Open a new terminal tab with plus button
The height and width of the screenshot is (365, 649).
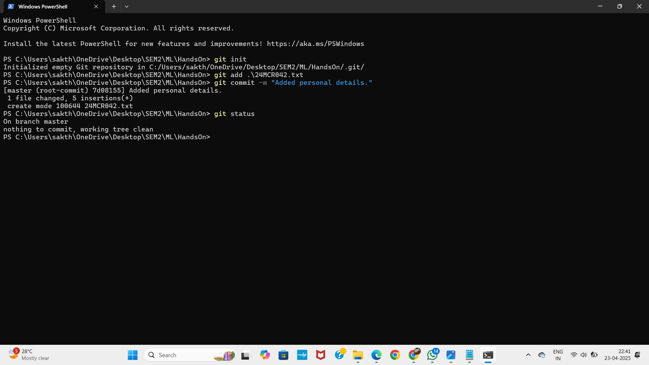tap(114, 6)
